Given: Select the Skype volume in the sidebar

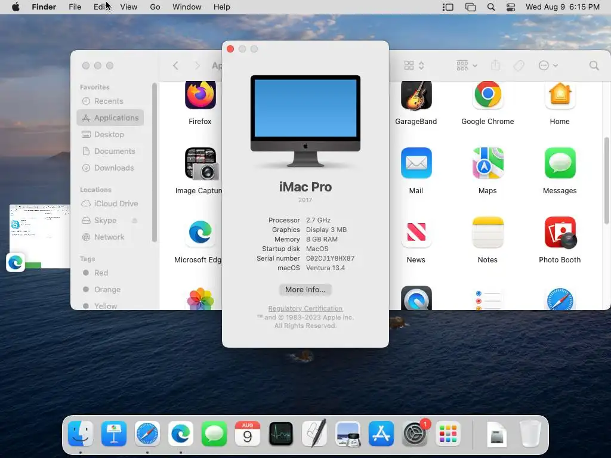Looking at the screenshot, I should tap(105, 221).
